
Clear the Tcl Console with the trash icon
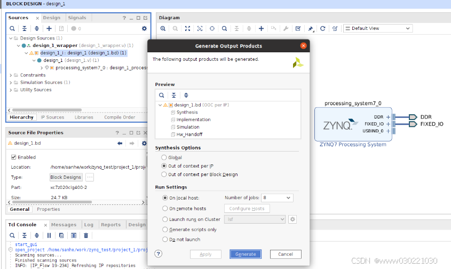click(86, 235)
